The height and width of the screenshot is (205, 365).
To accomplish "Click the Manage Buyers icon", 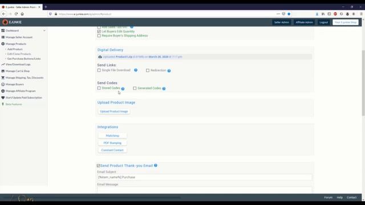I will point(3,84).
